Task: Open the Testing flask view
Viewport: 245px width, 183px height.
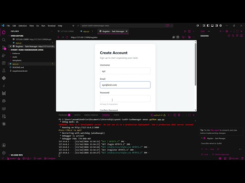Action: [4, 71]
